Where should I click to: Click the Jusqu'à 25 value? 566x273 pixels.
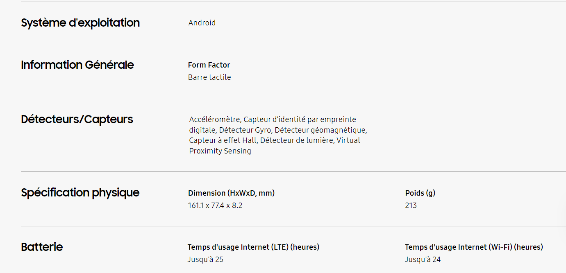click(x=205, y=259)
